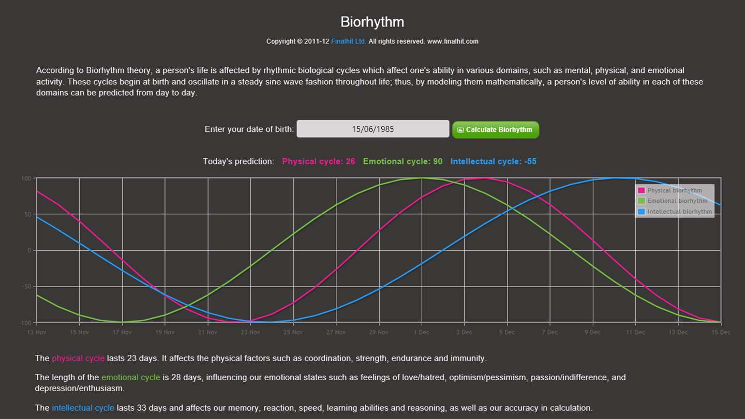Viewport: 745px width, 419px height.
Task: Open the Finalhit Ltd. link
Action: pos(349,41)
